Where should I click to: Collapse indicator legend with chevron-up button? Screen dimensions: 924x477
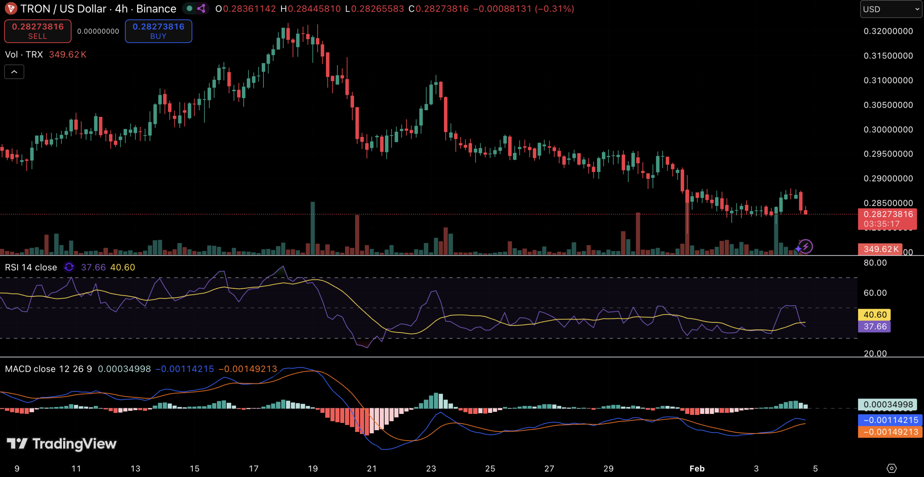(14, 72)
